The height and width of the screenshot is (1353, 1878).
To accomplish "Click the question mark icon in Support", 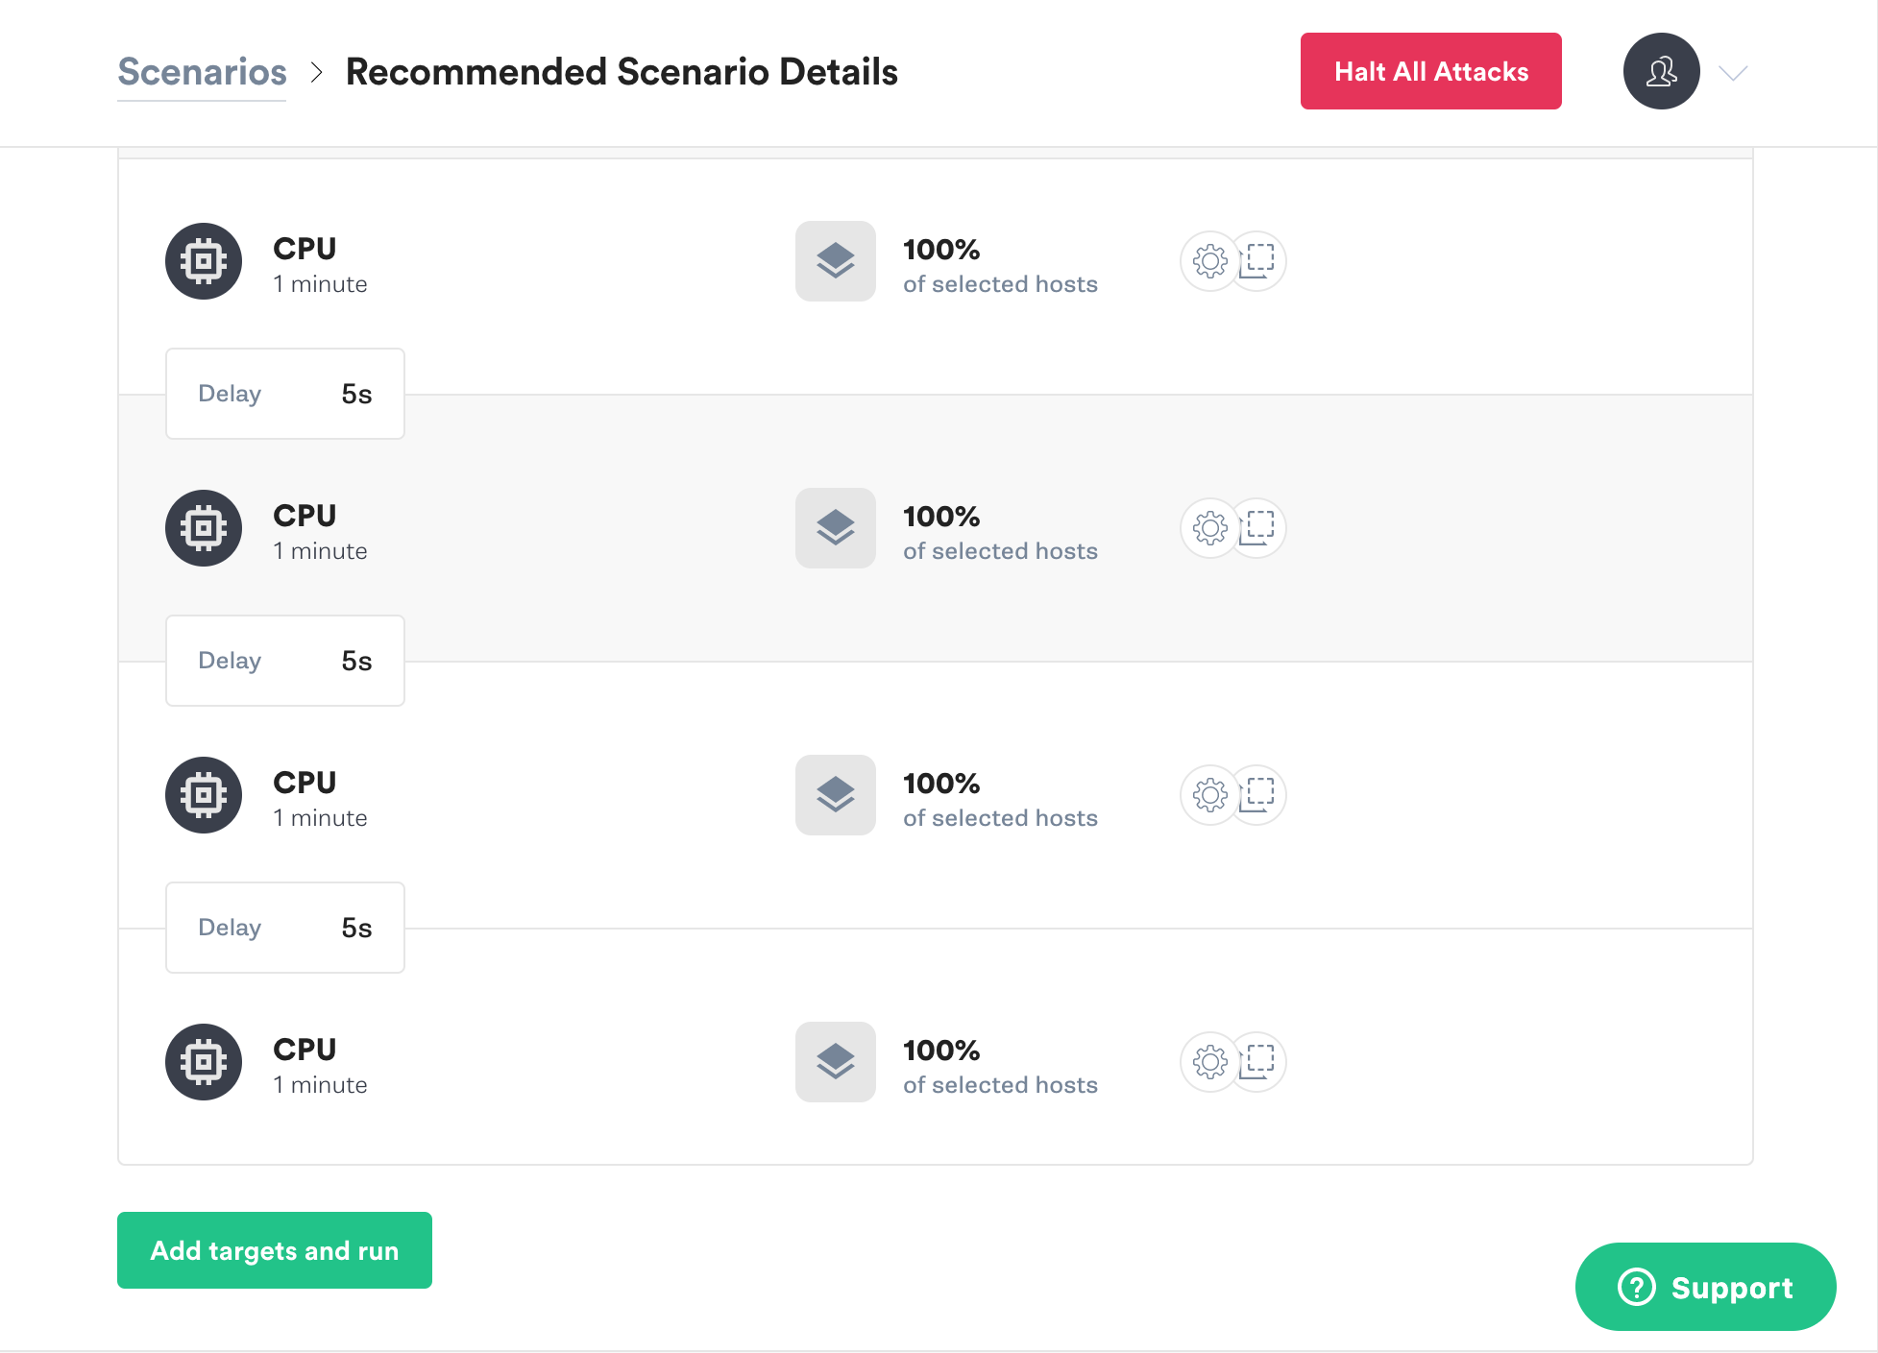I will click(1637, 1287).
